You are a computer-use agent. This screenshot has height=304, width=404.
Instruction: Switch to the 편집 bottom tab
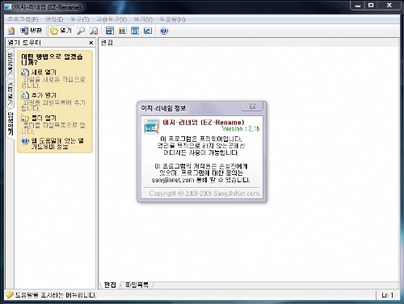(110, 285)
